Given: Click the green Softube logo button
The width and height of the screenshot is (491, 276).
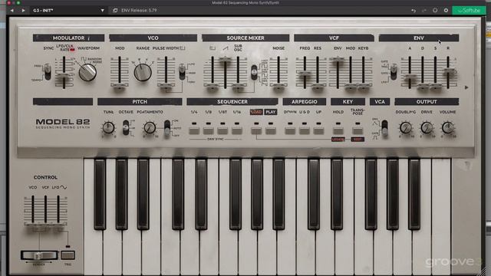Looking at the screenshot, I should pyautogui.click(x=469, y=10).
